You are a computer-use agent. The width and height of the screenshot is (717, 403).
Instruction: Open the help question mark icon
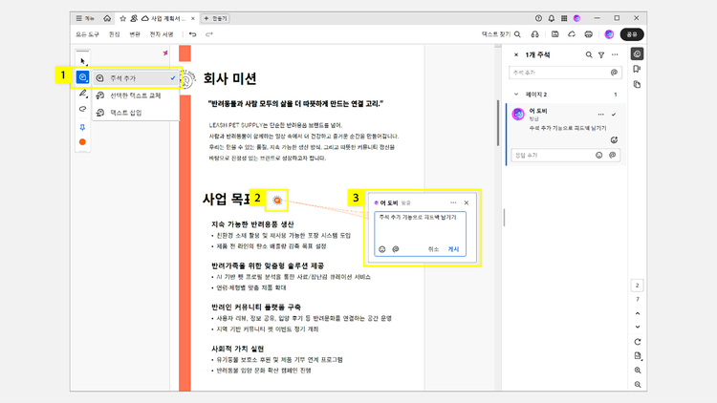click(x=538, y=18)
